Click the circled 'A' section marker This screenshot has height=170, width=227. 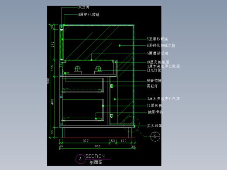[x=80, y=159]
